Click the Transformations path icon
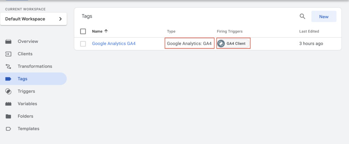This screenshot has height=144, width=349. pos(9,66)
